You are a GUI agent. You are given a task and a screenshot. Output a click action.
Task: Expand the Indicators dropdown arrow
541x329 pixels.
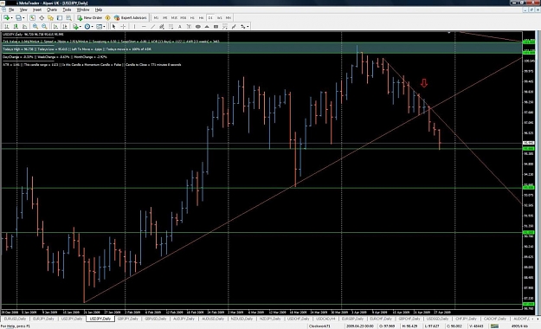(81, 26)
